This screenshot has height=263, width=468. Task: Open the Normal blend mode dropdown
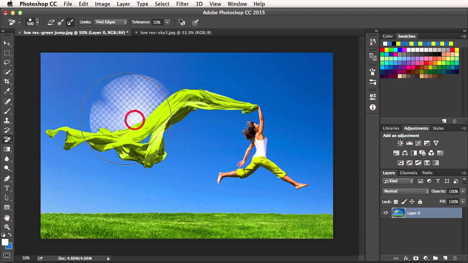pyautogui.click(x=405, y=191)
